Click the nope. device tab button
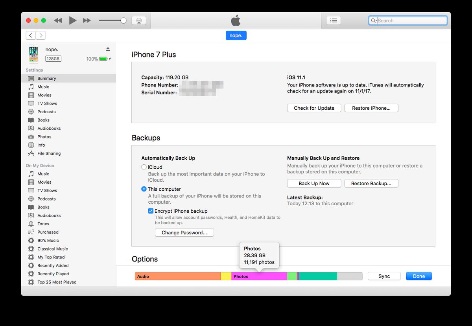472x326 pixels. click(236, 35)
